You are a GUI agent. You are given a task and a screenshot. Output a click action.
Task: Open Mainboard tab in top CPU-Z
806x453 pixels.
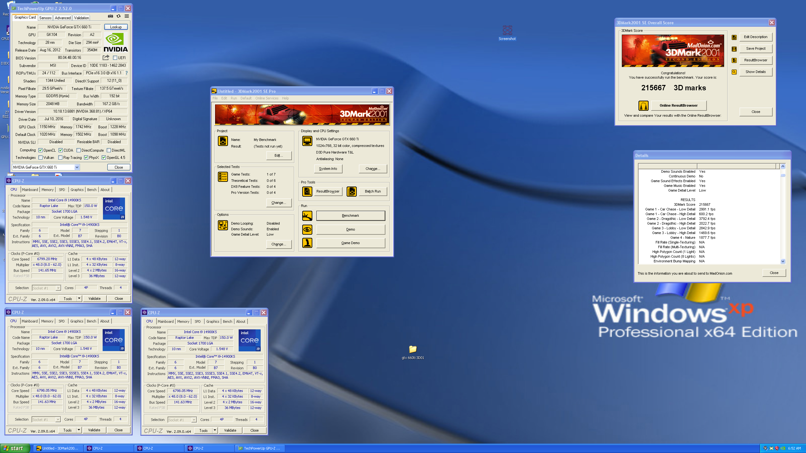(30, 190)
